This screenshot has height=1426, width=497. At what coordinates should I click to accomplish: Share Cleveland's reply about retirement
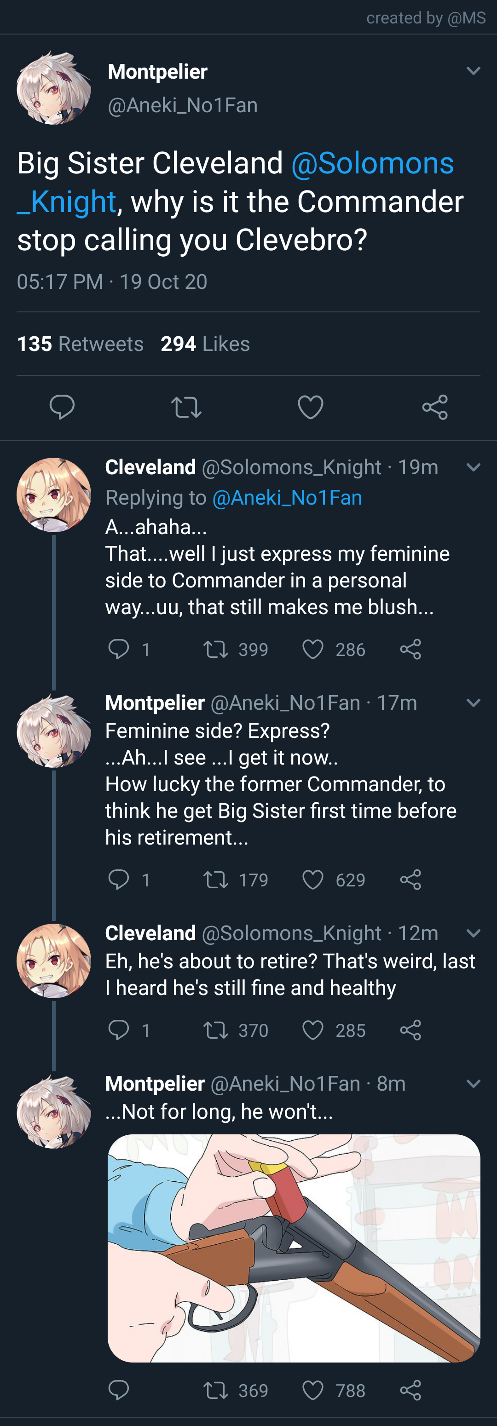410,1030
